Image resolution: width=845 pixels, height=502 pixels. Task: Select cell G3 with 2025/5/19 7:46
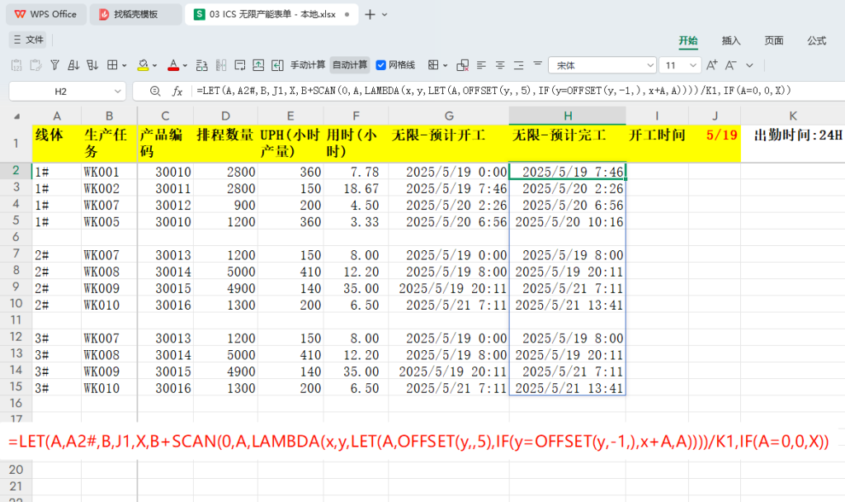448,188
